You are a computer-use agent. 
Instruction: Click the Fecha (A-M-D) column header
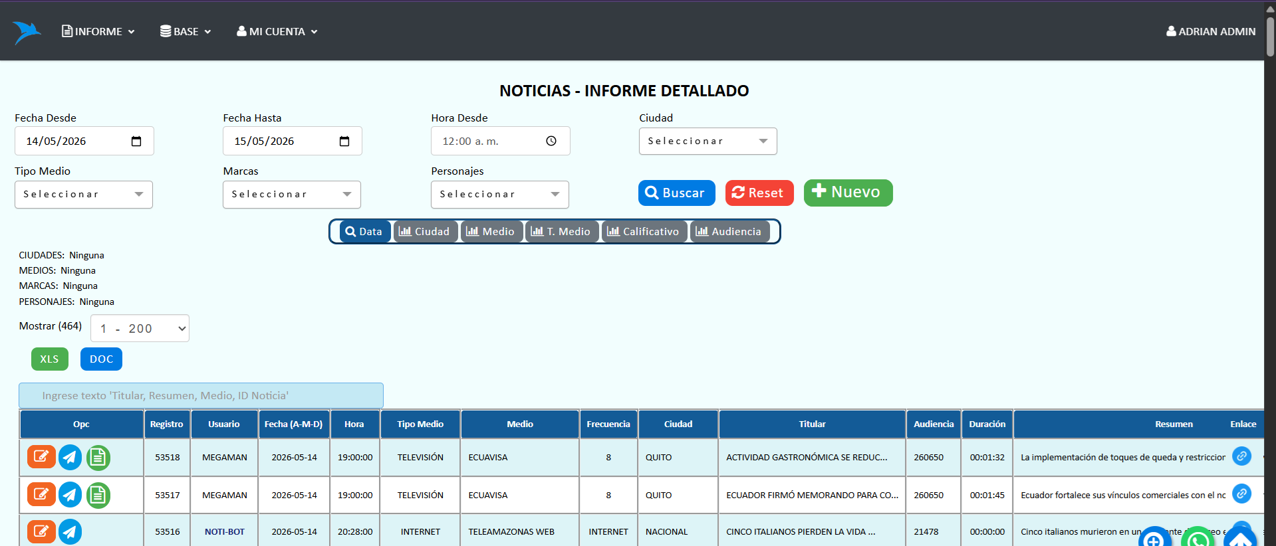(x=294, y=424)
